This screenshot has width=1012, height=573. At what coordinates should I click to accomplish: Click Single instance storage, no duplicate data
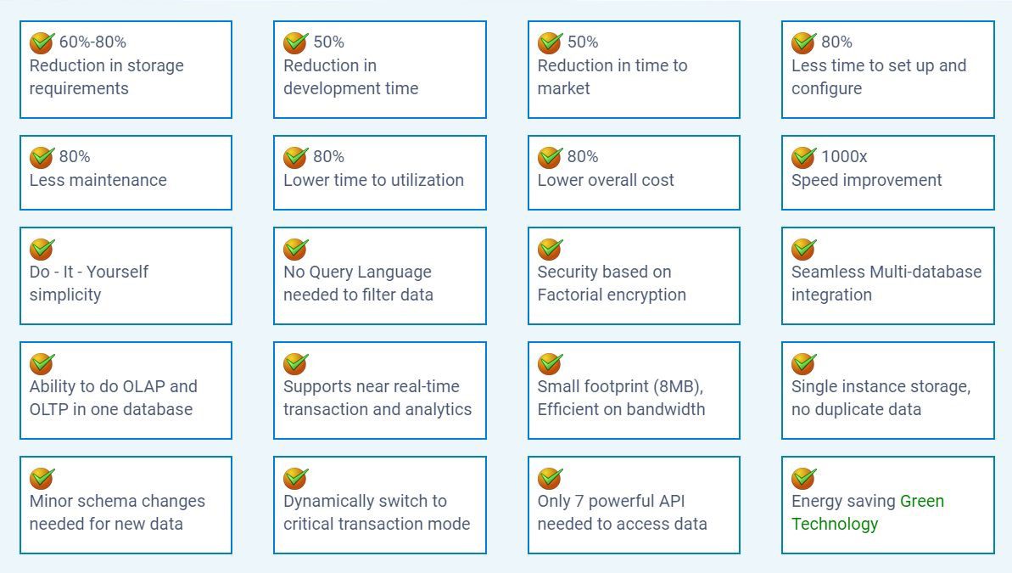881,398
